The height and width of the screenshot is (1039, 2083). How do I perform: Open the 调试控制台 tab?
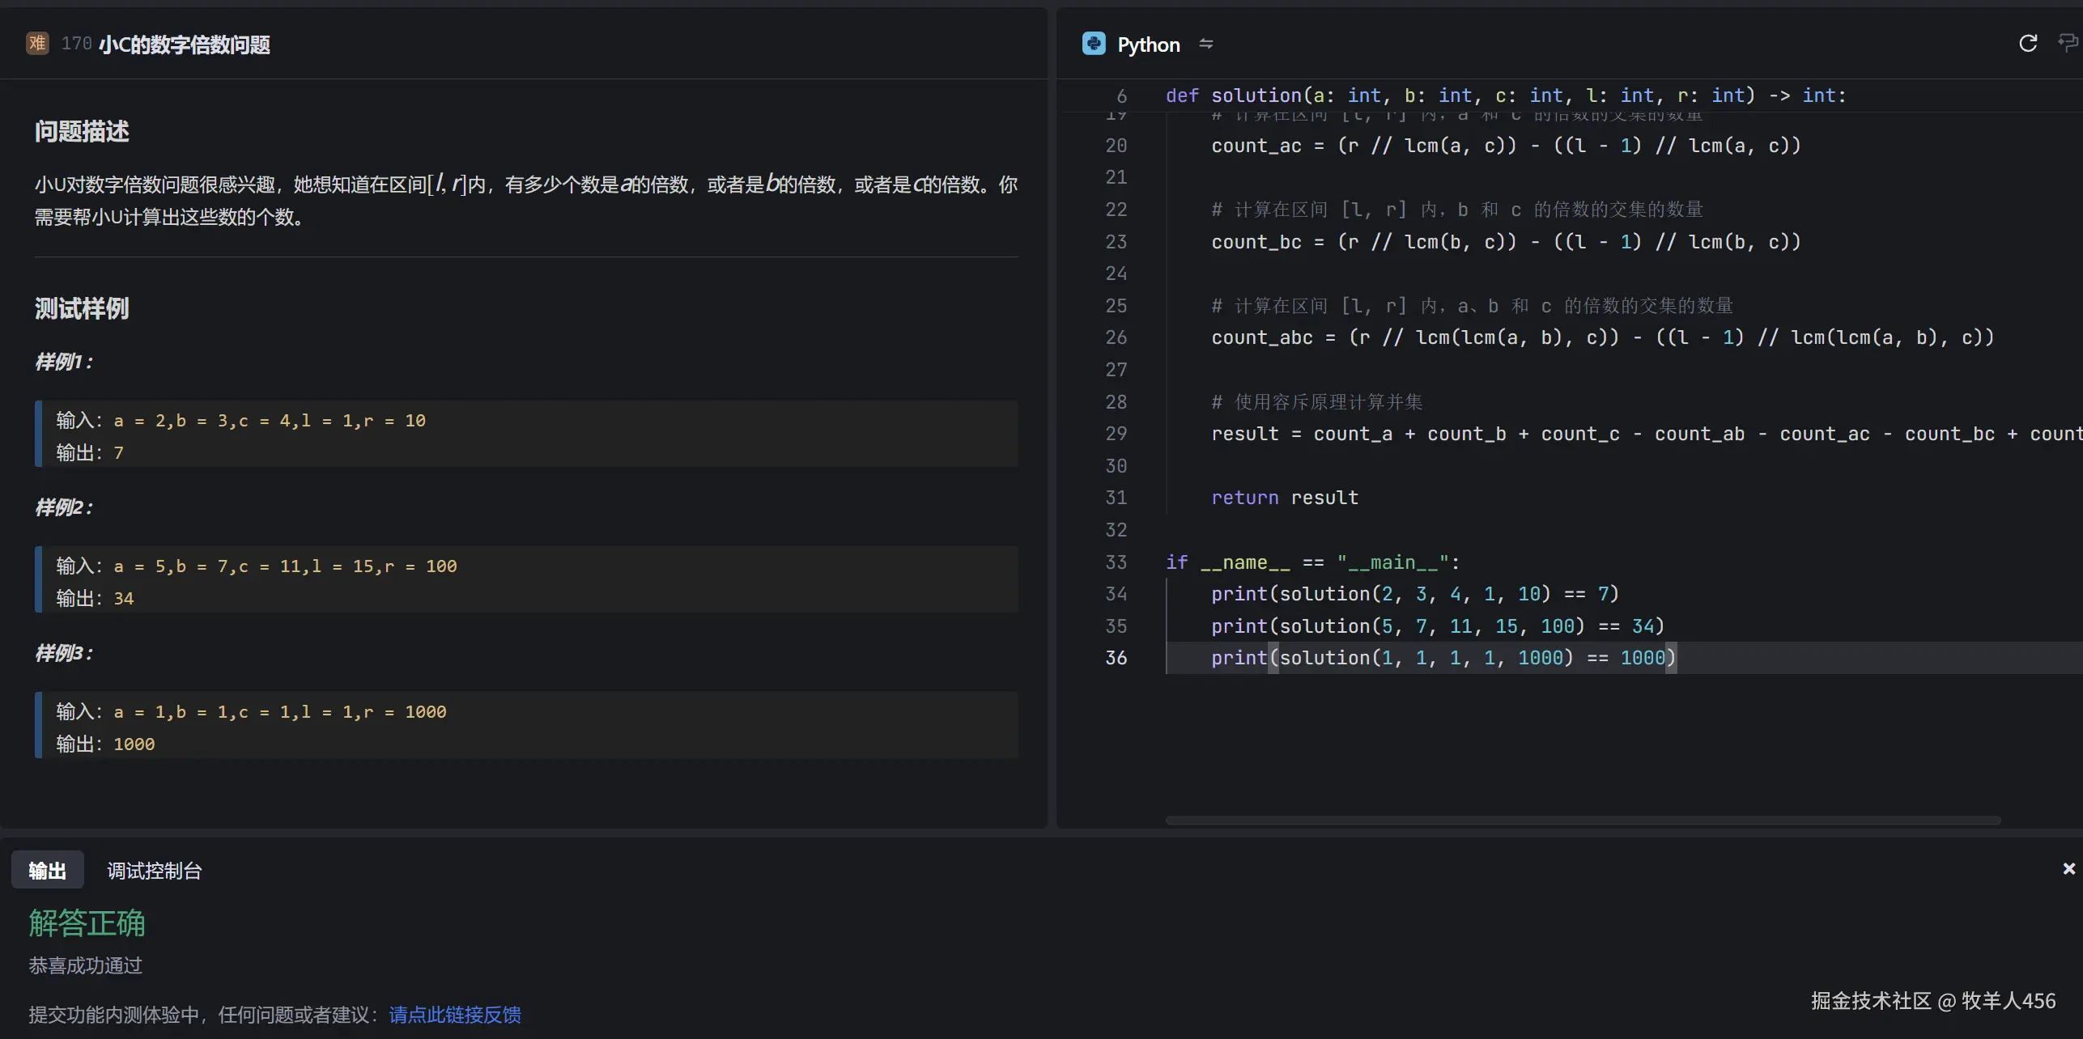(x=154, y=870)
